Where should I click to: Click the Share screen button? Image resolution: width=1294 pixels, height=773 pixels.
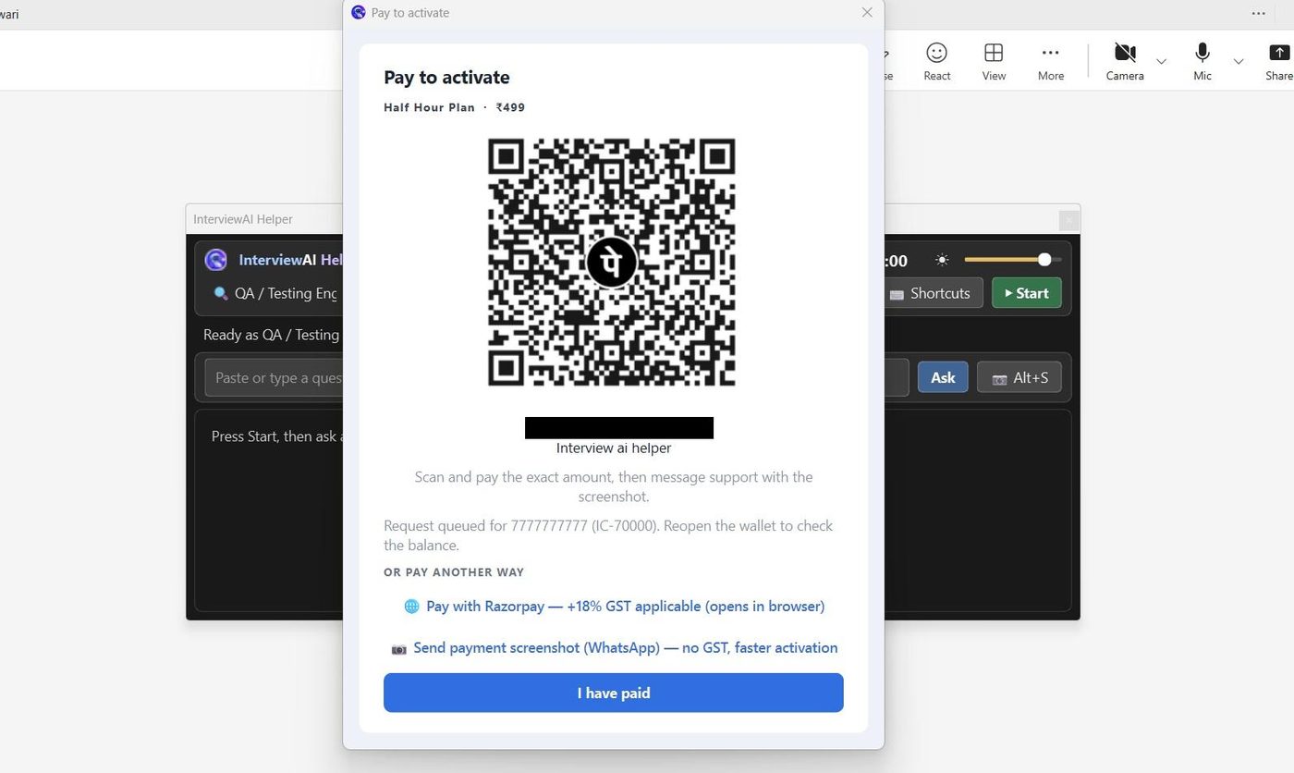(1279, 62)
